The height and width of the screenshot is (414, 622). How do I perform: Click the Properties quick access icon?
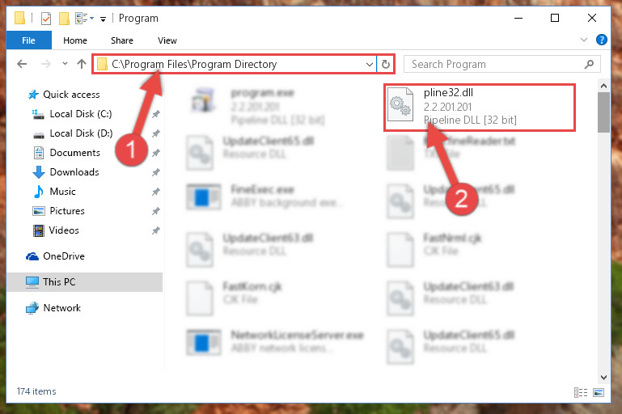click(x=46, y=19)
